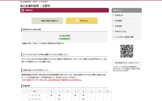Click the 当院が初めての方の予約について heading
Image resolution: width=162 pixels, height=101 pixels.
36,70
